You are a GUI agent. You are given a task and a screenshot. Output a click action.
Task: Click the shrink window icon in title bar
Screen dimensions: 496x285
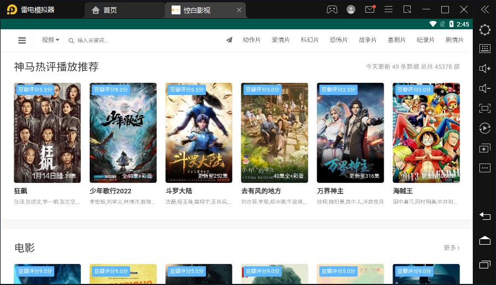tap(407, 9)
